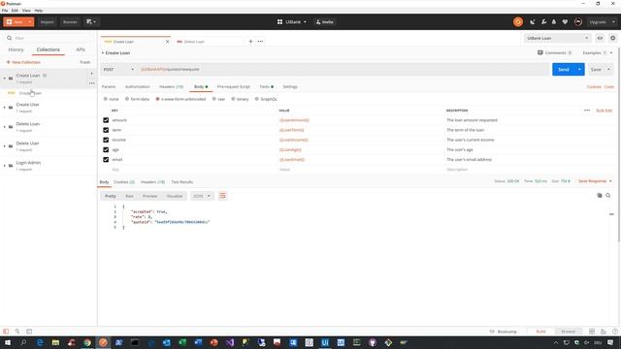Open the POST method dropdown
The image size is (621, 349).
[118, 69]
